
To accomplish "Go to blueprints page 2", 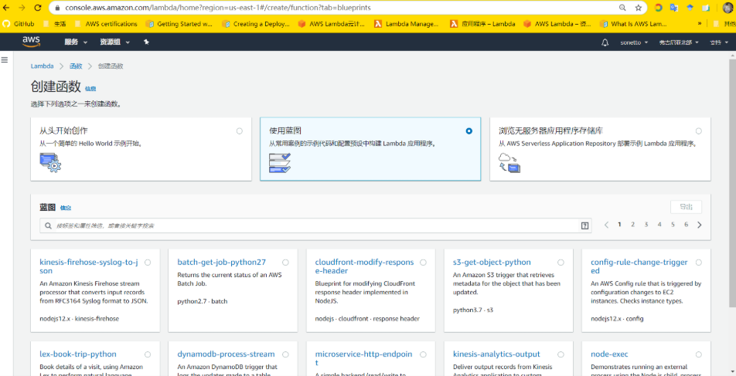I will 632,225.
